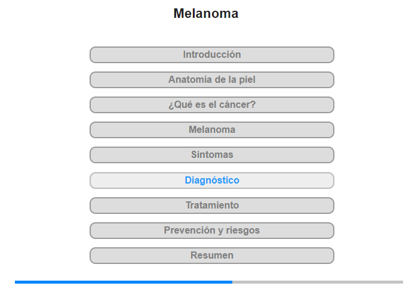Choose the prevention and risks chapter
Screen dimensions: 418x286
212,231
